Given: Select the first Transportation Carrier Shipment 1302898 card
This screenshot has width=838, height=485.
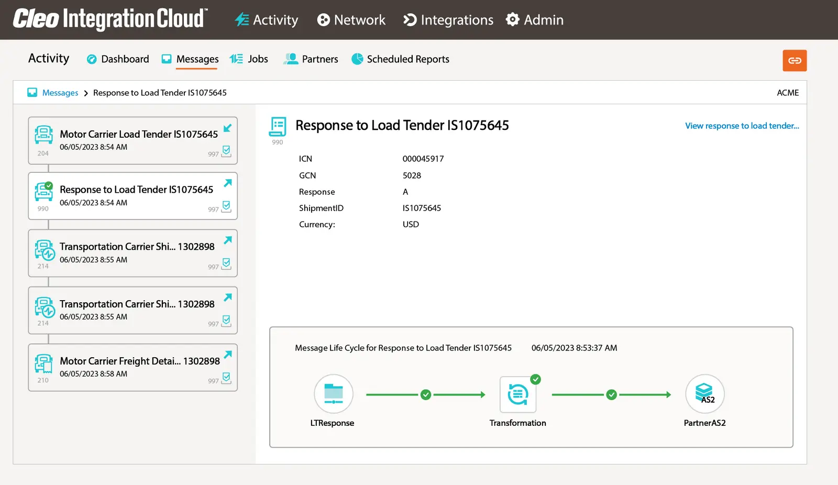Looking at the screenshot, I should [x=133, y=253].
